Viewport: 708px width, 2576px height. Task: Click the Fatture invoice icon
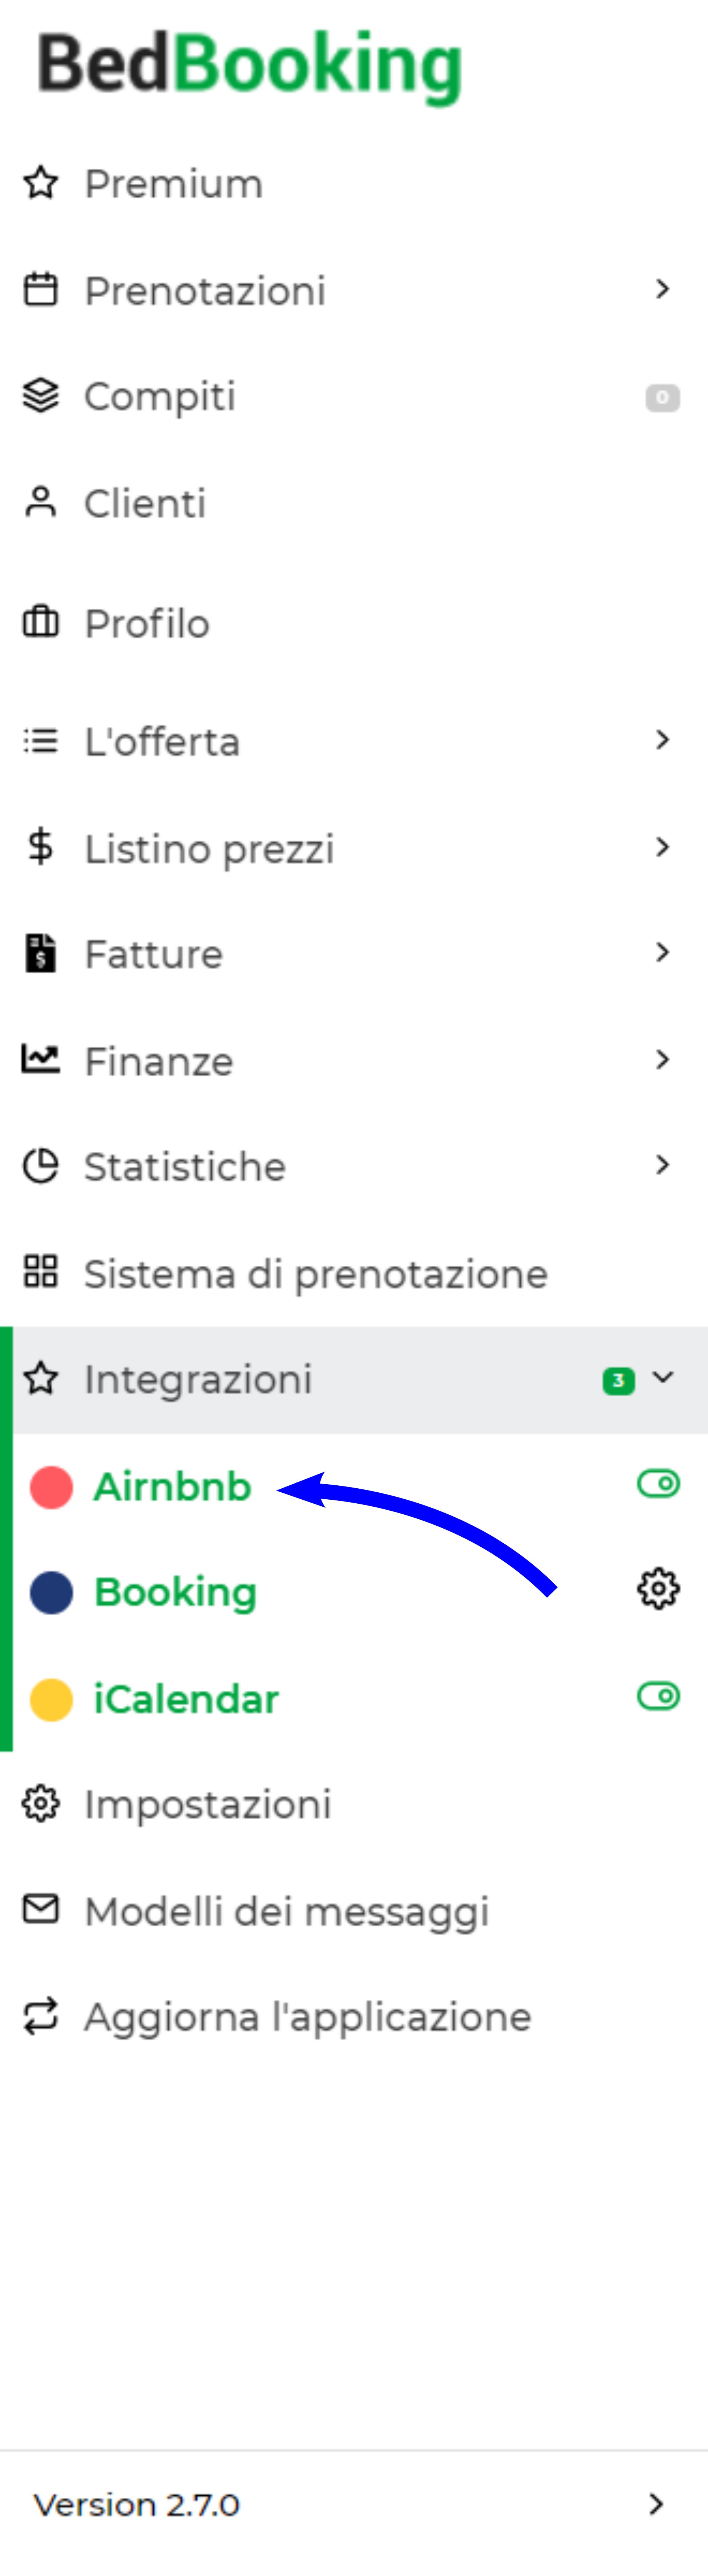(41, 953)
